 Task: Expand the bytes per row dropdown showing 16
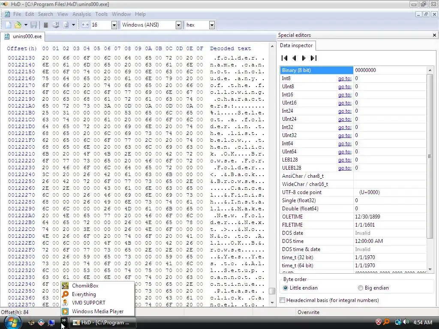pyautogui.click(x=114, y=25)
